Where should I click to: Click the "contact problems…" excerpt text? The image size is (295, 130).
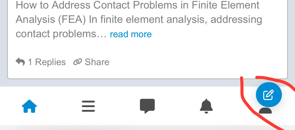coord(61,34)
